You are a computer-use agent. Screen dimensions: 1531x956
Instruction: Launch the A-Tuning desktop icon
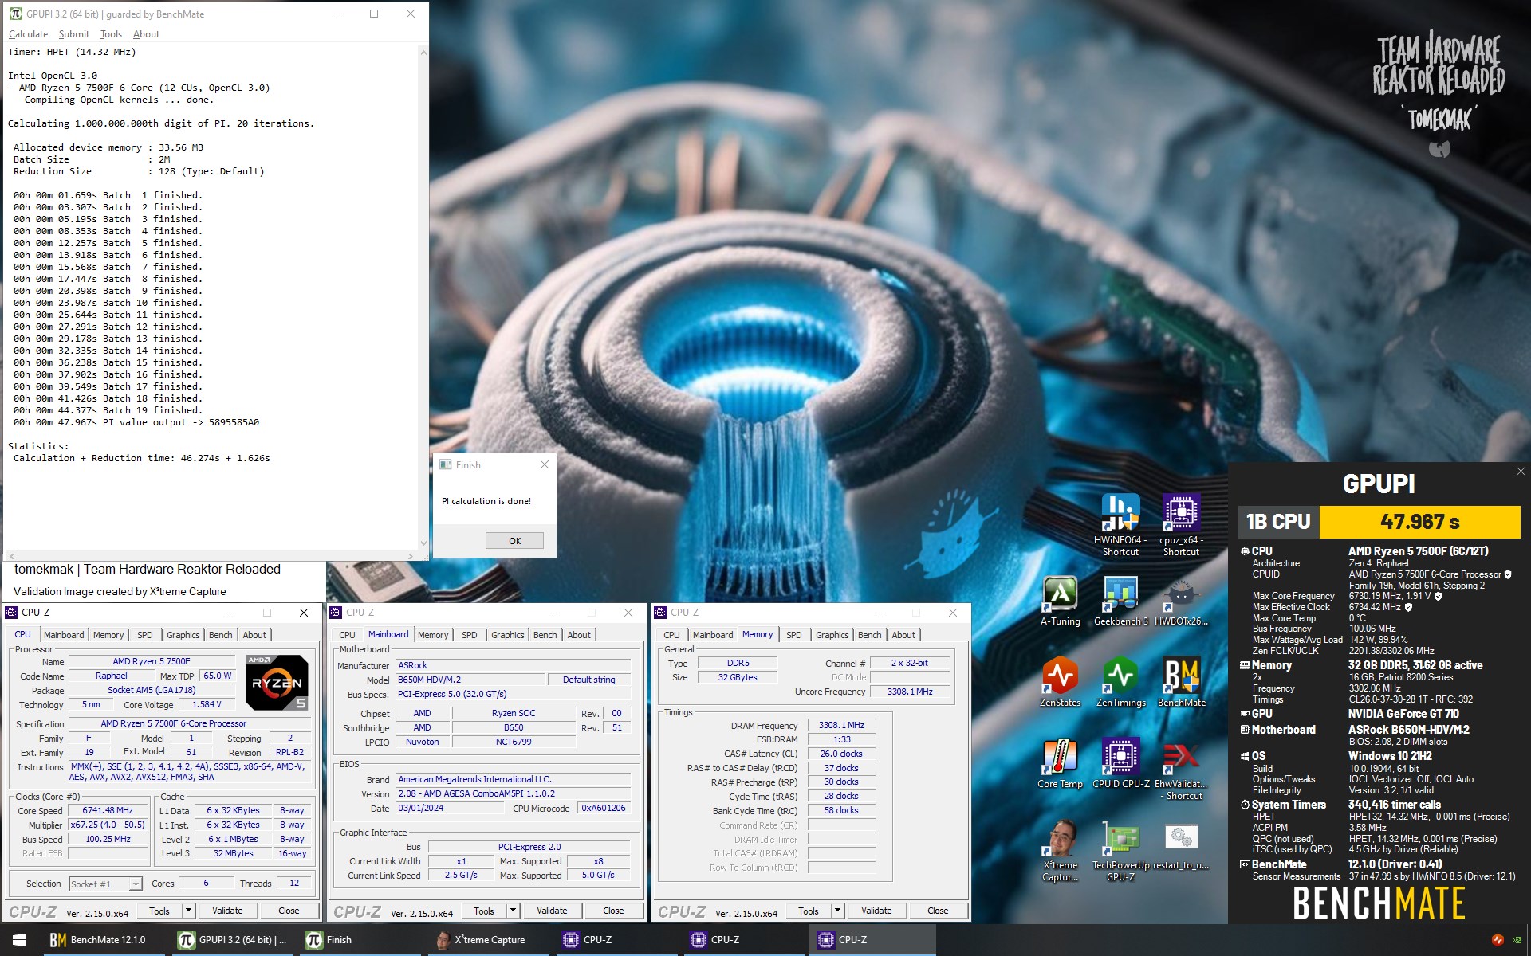click(x=1060, y=601)
